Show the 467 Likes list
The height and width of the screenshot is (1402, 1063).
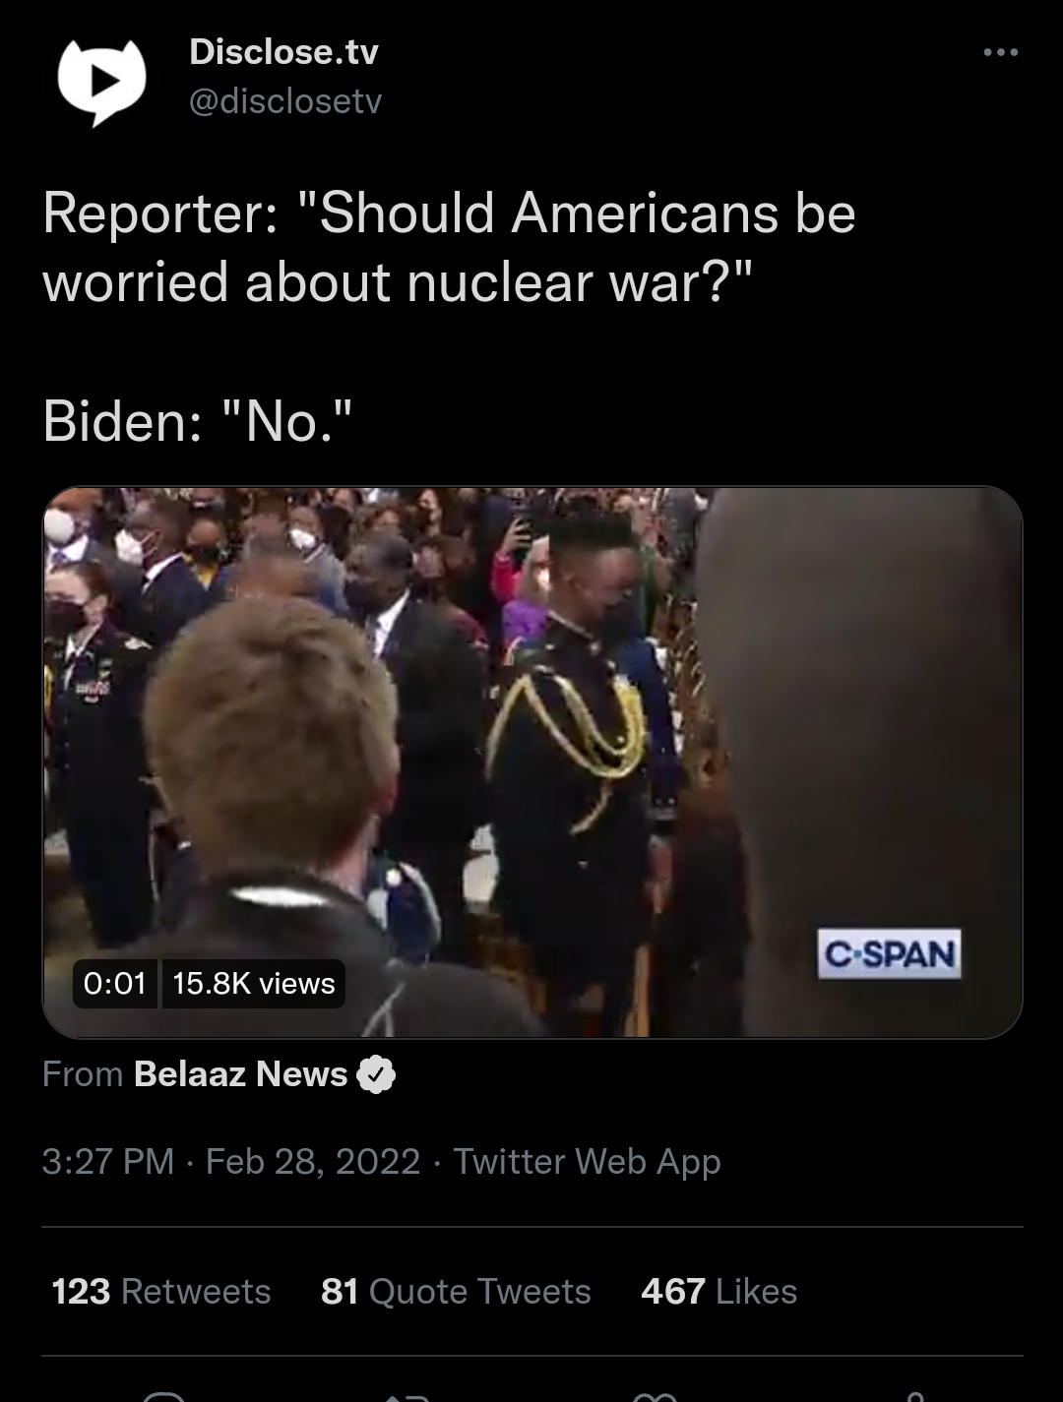[719, 1291]
